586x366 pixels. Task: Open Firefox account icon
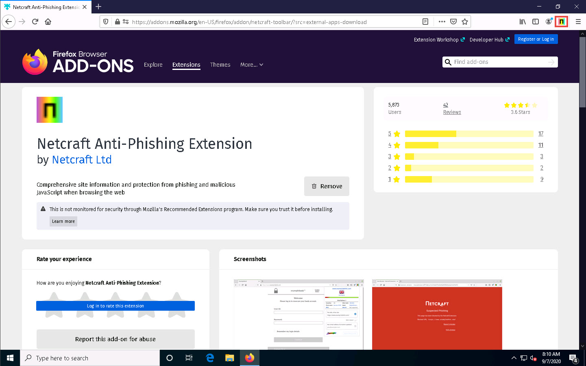(x=549, y=22)
